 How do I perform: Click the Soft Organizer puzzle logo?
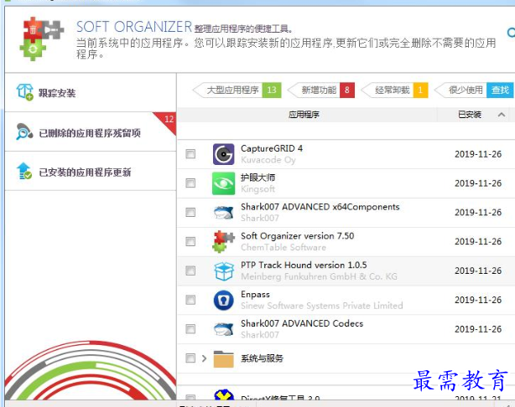(42, 39)
